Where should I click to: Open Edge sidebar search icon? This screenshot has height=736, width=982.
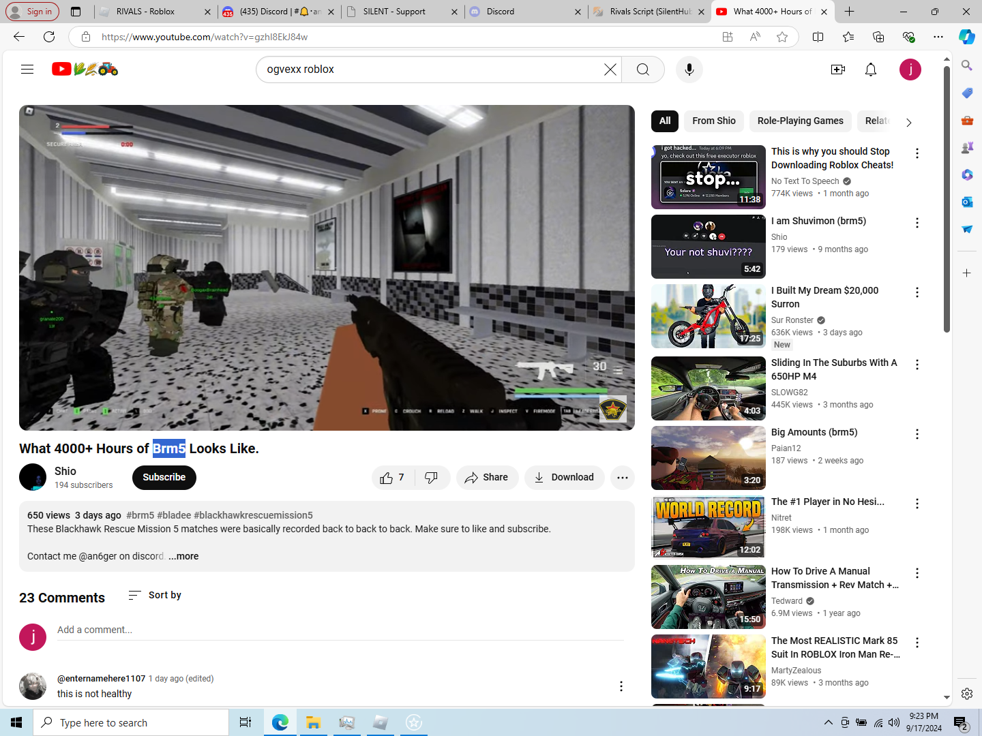pyautogui.click(x=967, y=65)
